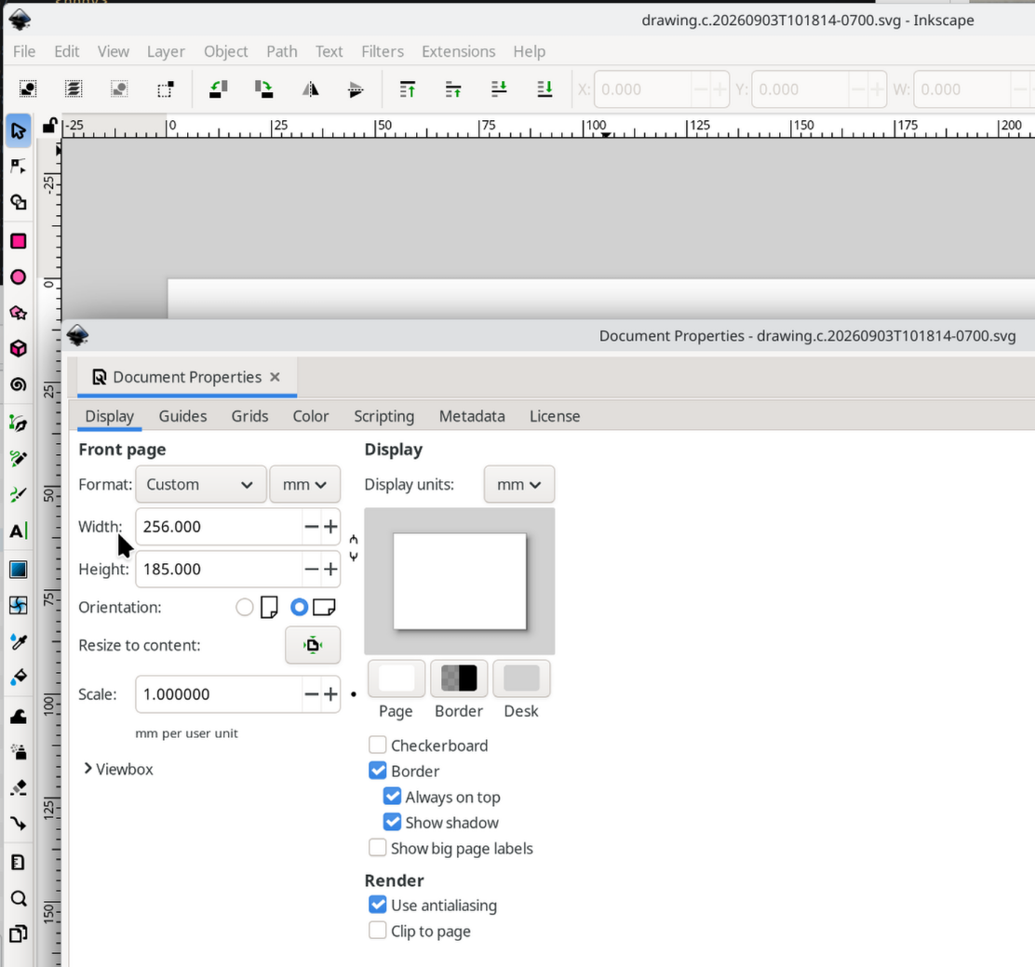Open the Extensions menu

459,51
